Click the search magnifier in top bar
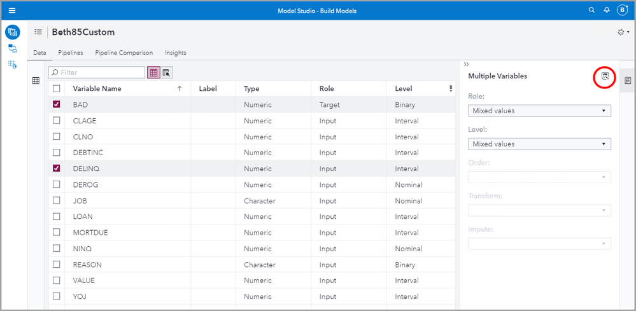636x311 pixels. 592,10
